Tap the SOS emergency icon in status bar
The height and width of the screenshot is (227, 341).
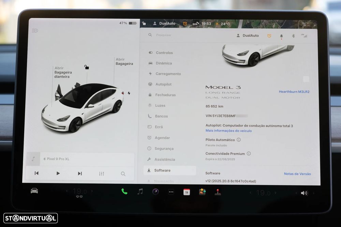tap(195, 24)
